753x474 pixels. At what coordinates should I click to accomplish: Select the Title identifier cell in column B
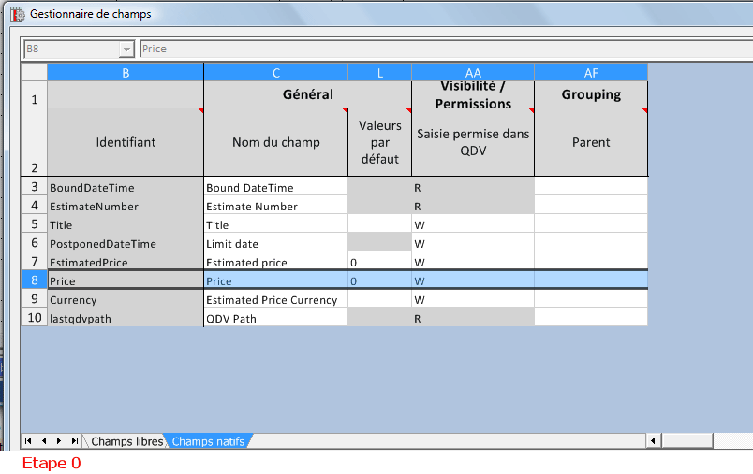(125, 224)
